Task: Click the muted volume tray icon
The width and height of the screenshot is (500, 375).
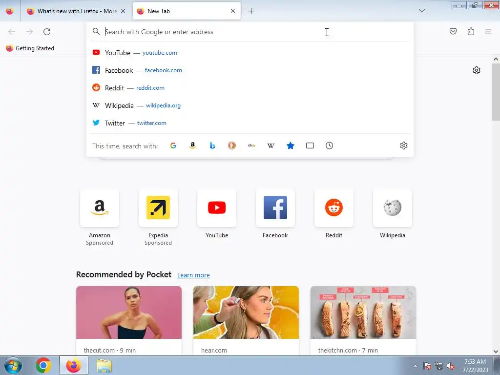Action: (451, 366)
